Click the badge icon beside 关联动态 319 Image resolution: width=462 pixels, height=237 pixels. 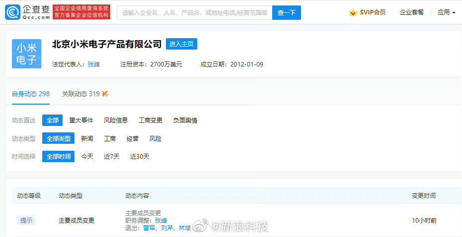pos(105,94)
